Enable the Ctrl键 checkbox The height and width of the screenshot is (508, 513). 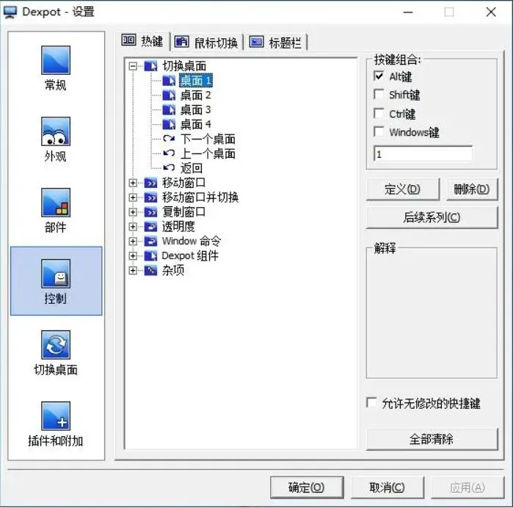coord(379,114)
